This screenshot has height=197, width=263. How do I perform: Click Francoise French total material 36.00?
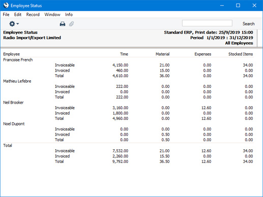pyautogui.click(x=164, y=76)
